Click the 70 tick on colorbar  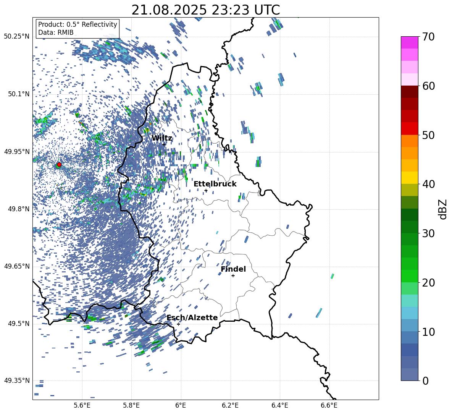(428, 37)
